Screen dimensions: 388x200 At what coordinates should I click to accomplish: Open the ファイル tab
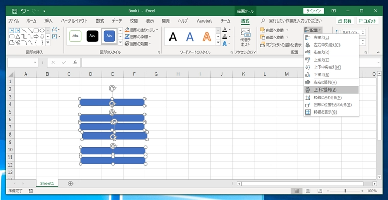pyautogui.click(x=14, y=21)
